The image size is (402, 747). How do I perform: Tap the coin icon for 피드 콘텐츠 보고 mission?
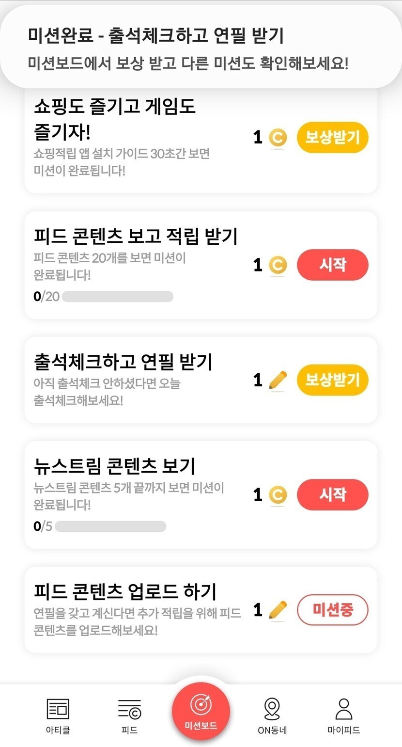click(278, 265)
